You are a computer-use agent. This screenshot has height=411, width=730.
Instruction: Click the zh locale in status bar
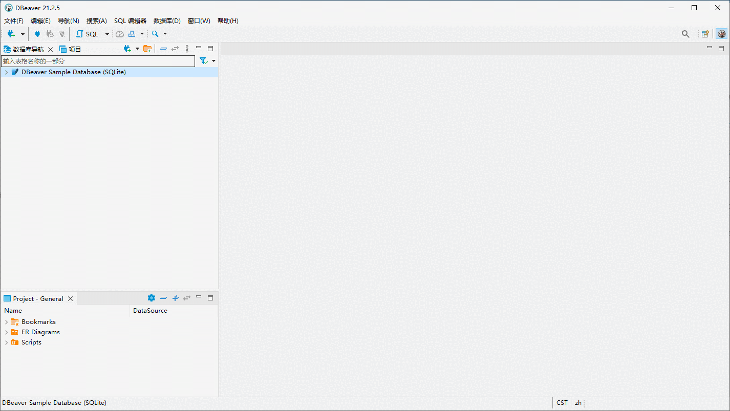coord(578,403)
